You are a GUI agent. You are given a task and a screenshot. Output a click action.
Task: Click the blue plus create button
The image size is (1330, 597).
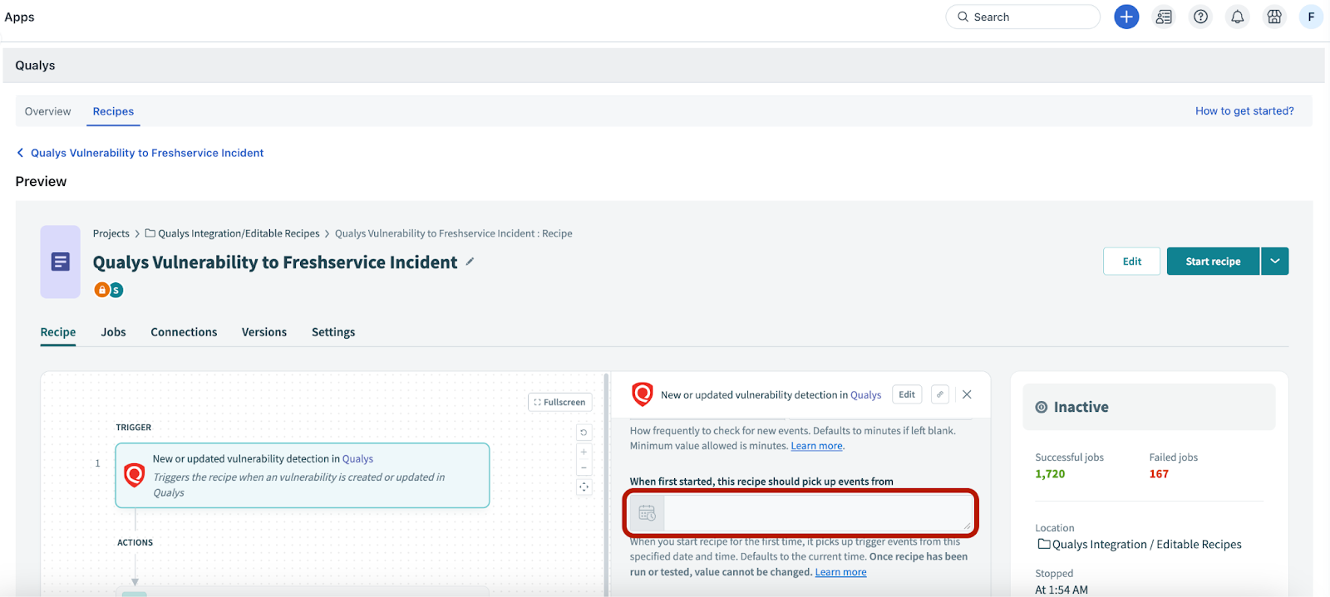[1126, 17]
